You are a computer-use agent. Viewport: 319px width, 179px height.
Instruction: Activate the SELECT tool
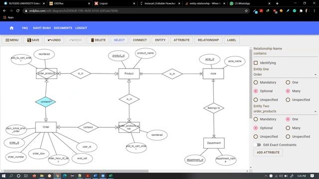119,40
